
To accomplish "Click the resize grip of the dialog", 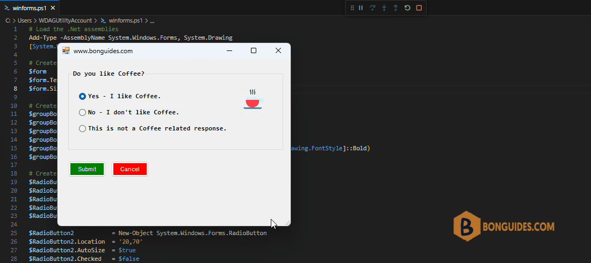I will pyautogui.click(x=287, y=223).
